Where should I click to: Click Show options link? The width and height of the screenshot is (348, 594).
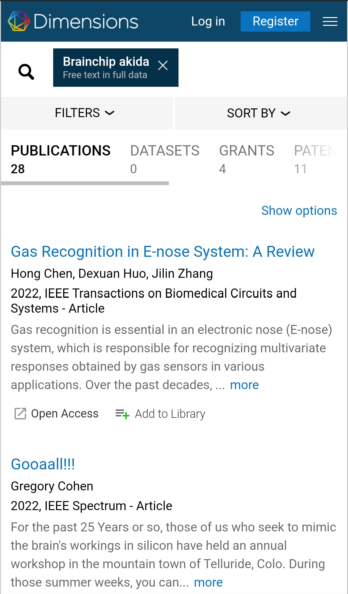[x=299, y=211]
